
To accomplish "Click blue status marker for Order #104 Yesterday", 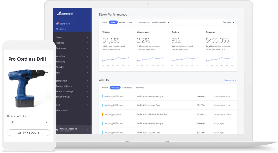I will (102, 96).
